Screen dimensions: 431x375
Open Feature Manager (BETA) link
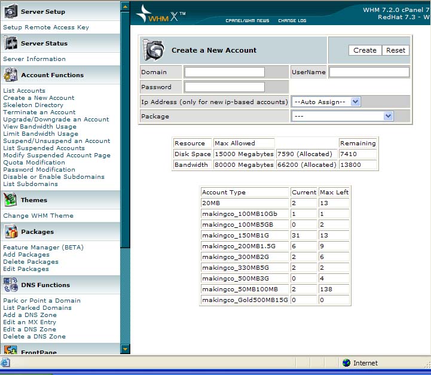43,247
